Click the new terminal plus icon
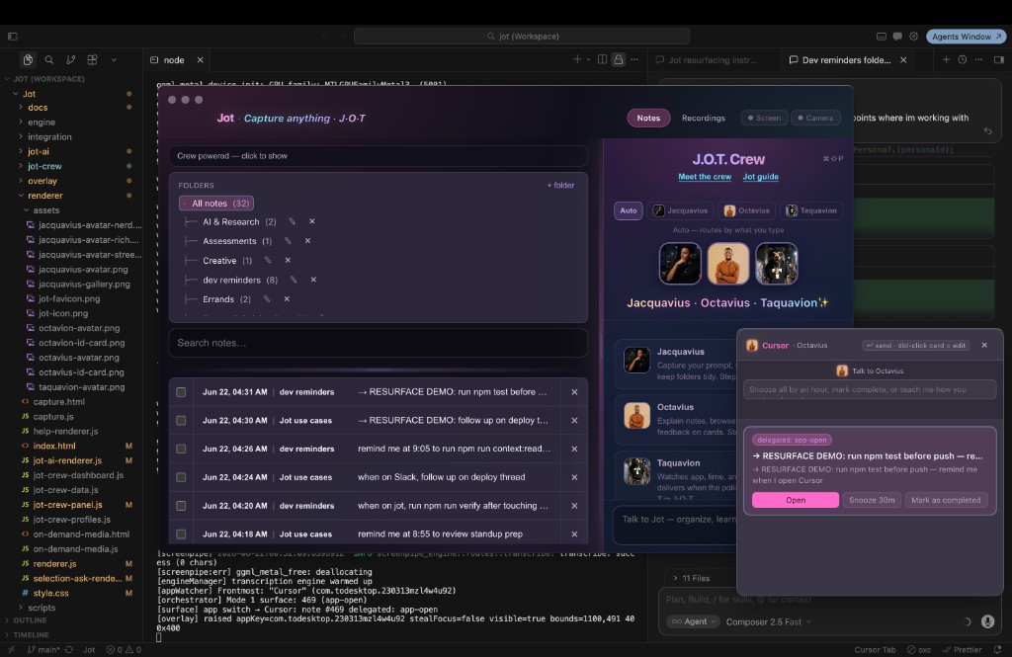The width and height of the screenshot is (1012, 657). 577,59
